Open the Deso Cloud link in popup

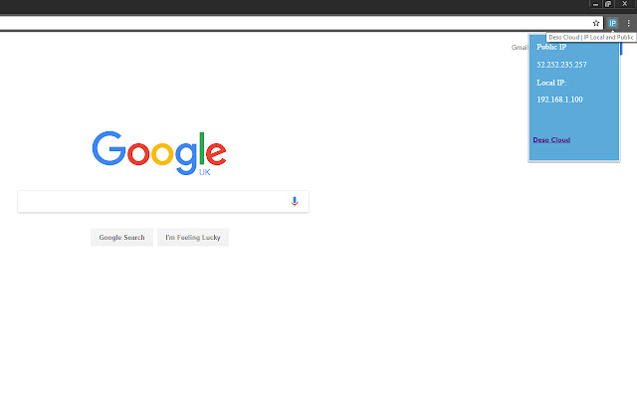pyautogui.click(x=551, y=139)
